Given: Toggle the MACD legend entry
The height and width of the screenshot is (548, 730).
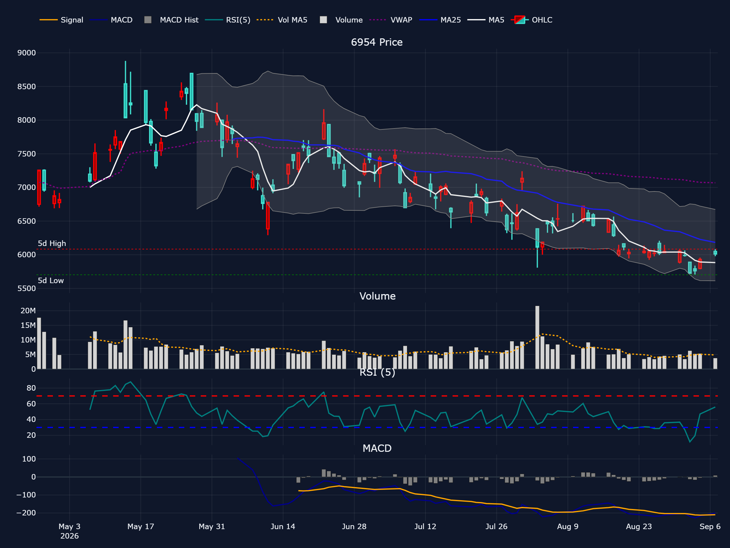Looking at the screenshot, I should (x=111, y=20).
